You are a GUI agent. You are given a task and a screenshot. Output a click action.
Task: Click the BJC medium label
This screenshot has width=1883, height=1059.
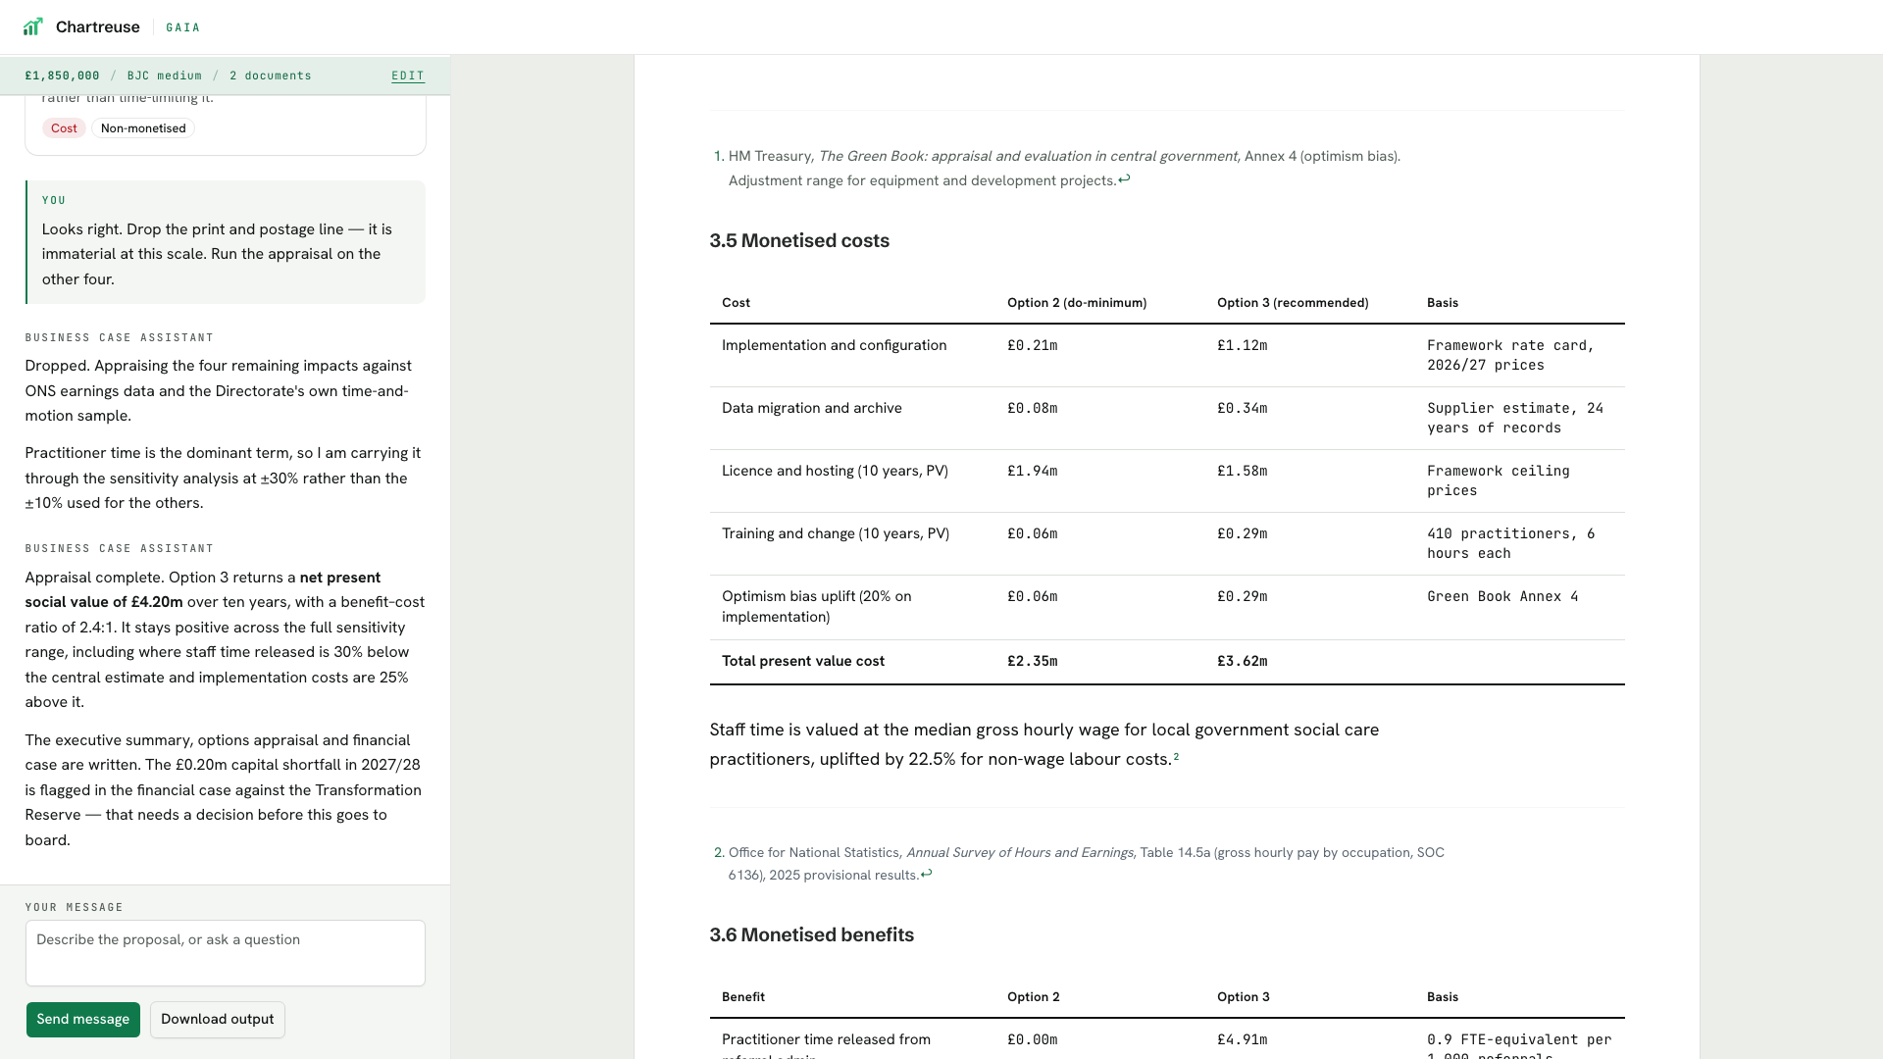pos(165,76)
